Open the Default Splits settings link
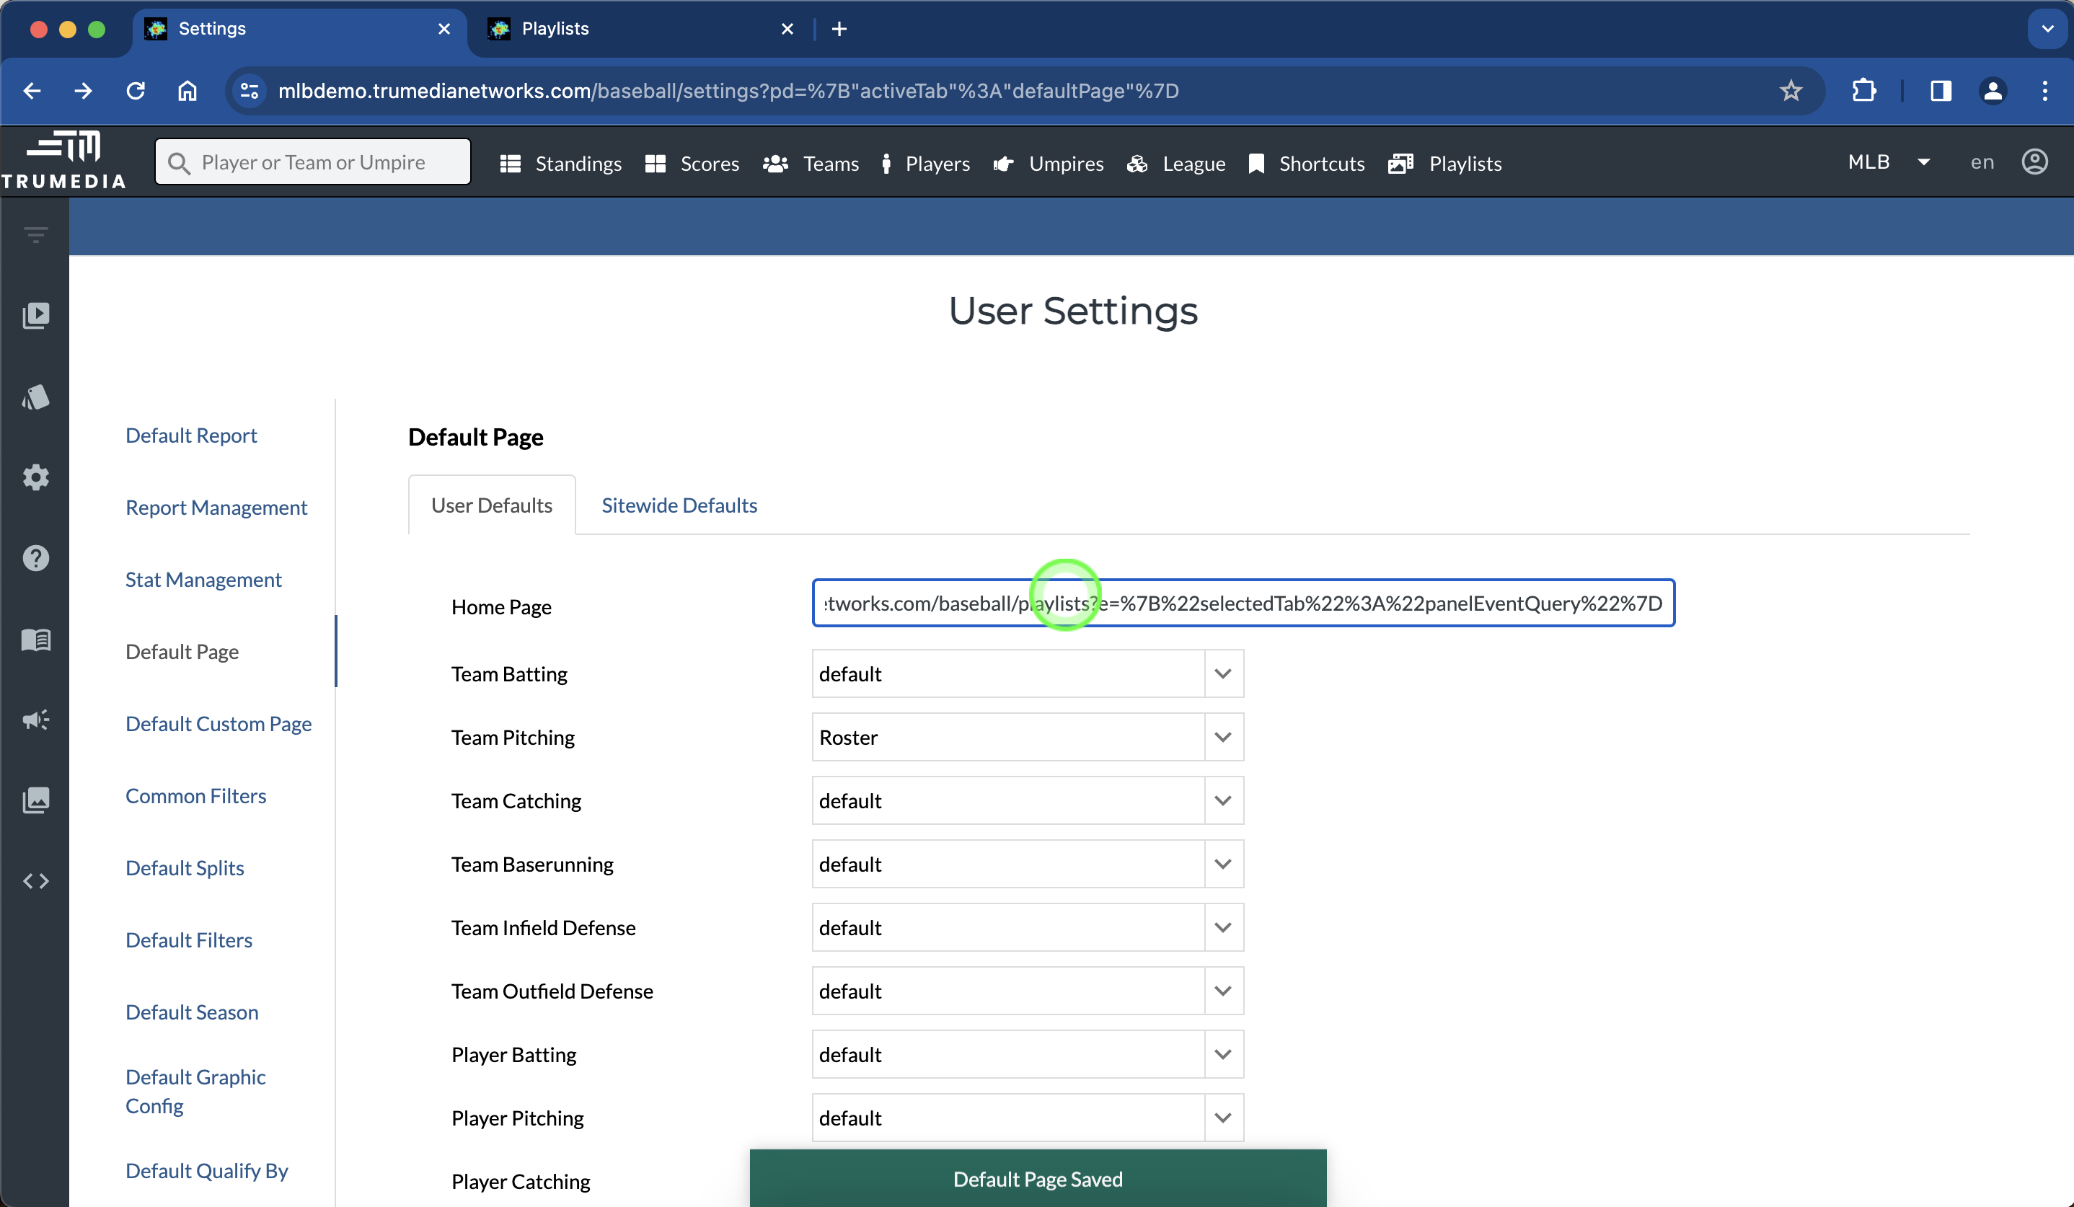This screenshot has height=1207, width=2074. tap(185, 867)
